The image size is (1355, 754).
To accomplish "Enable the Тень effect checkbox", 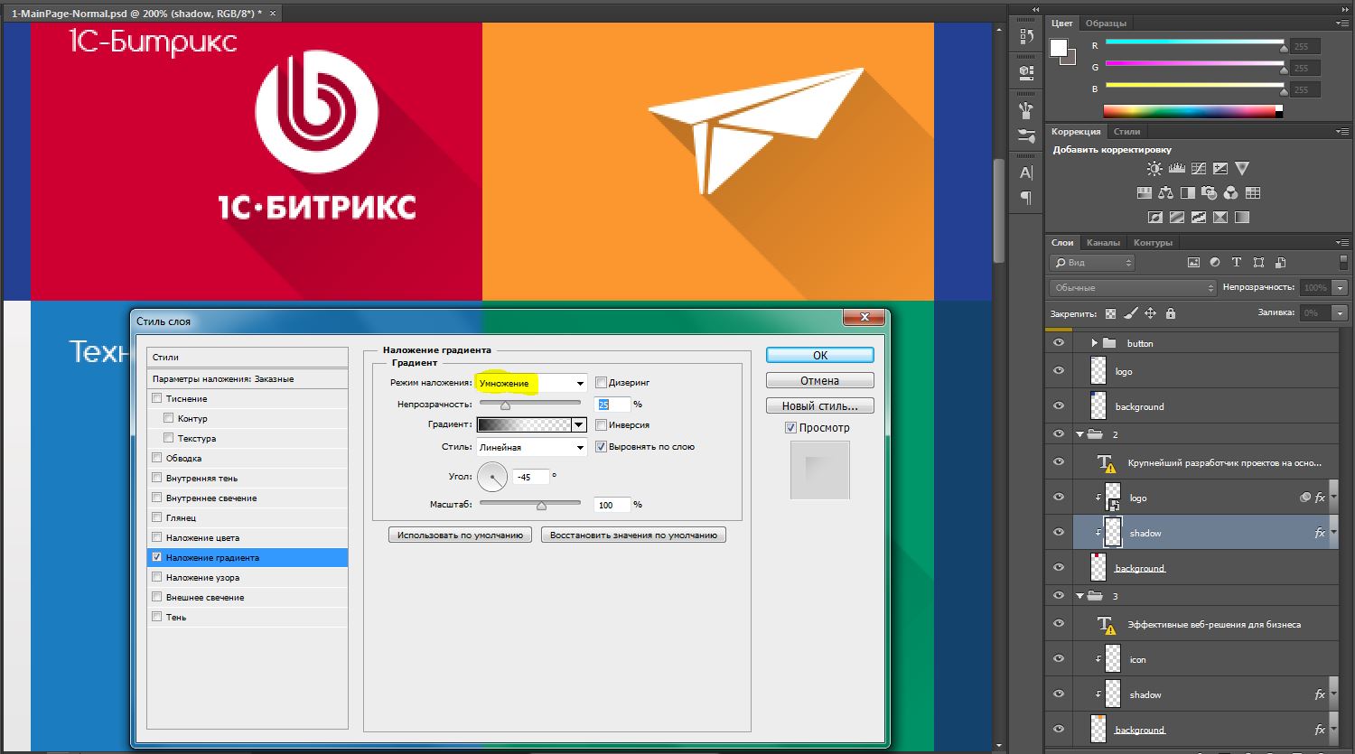I will tap(157, 617).
